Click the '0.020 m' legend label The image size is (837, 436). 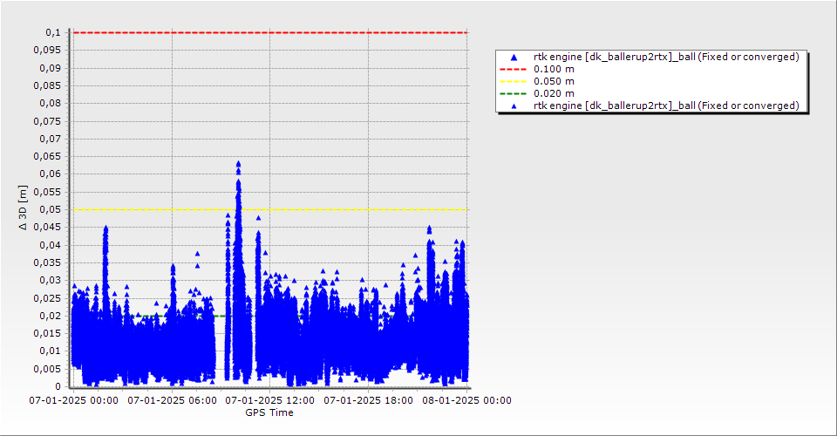coord(555,93)
